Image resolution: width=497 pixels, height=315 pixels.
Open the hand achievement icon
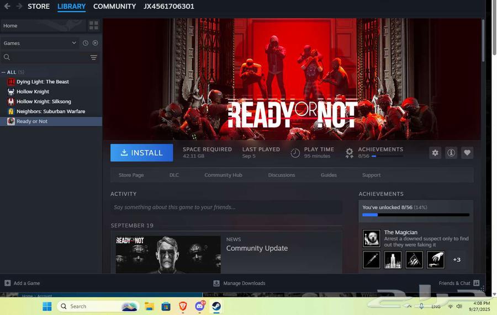pyautogui.click(x=436, y=260)
